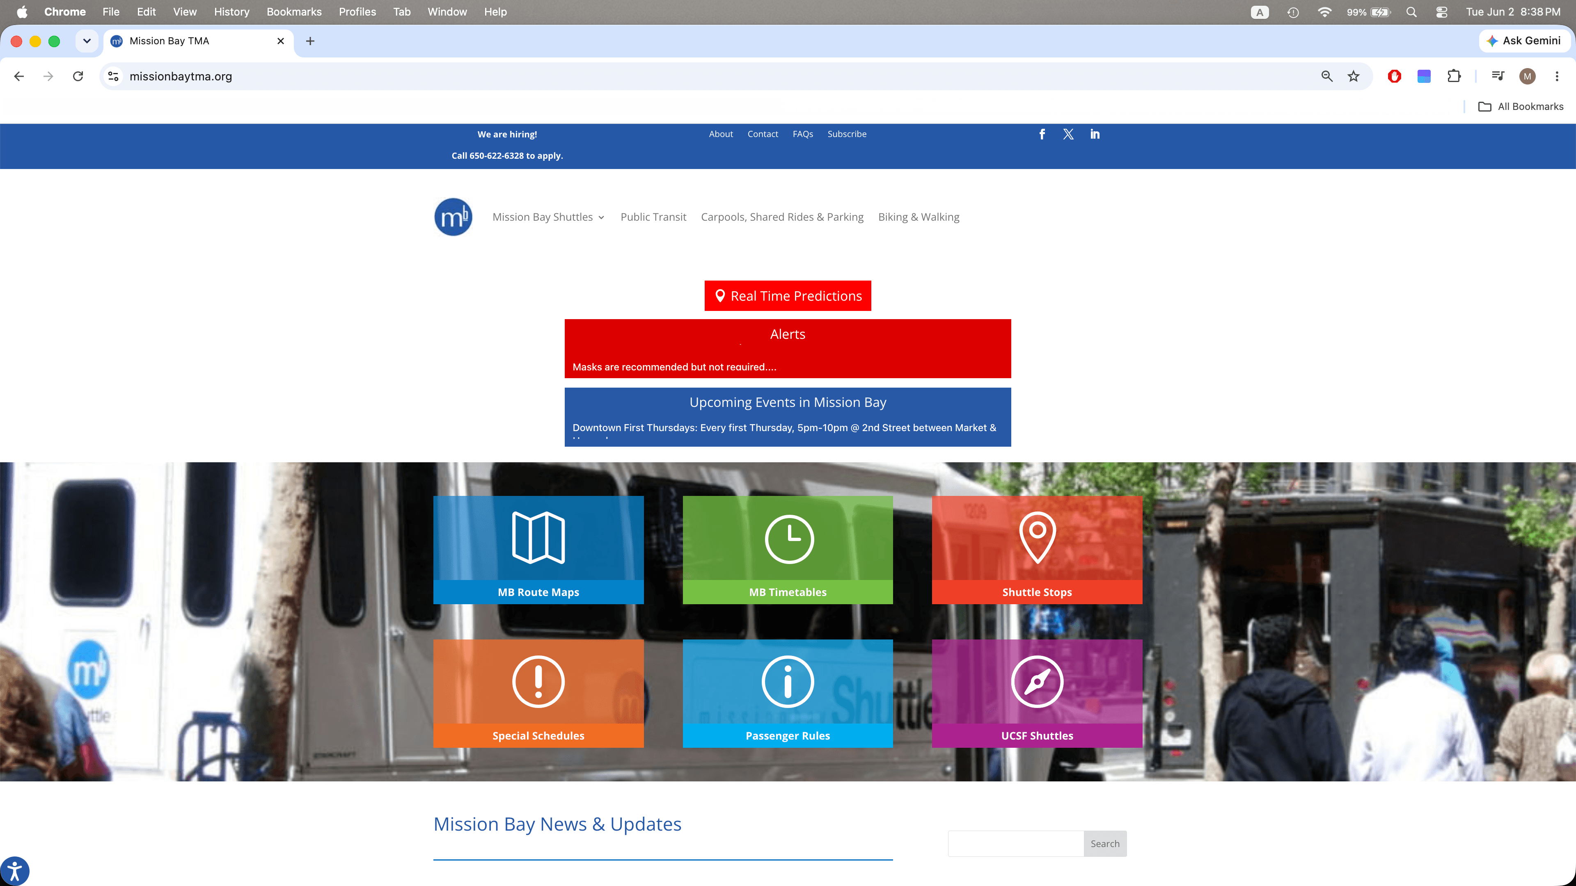View site information icon in address bar
Image resolution: width=1576 pixels, height=886 pixels.
point(113,76)
